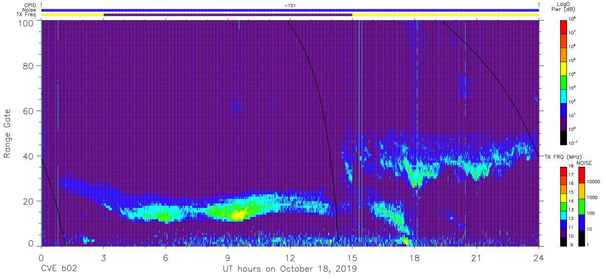The image size is (606, 279).
Task: Pick the red segment of the Lag0 Pwr colorbar
Action: click(x=563, y=27)
